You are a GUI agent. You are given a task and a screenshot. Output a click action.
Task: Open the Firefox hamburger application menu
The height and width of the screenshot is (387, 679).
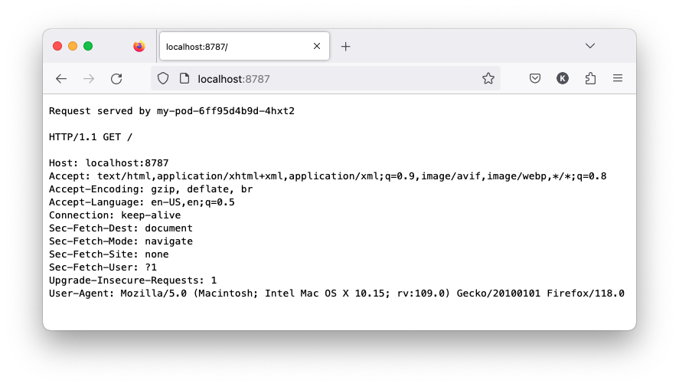tap(618, 78)
